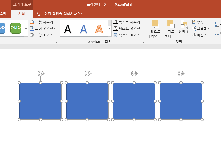Image resolution: width=221 pixels, height=143 pixels.
Task: Click the shape height size icon
Action: (x=217, y=24)
